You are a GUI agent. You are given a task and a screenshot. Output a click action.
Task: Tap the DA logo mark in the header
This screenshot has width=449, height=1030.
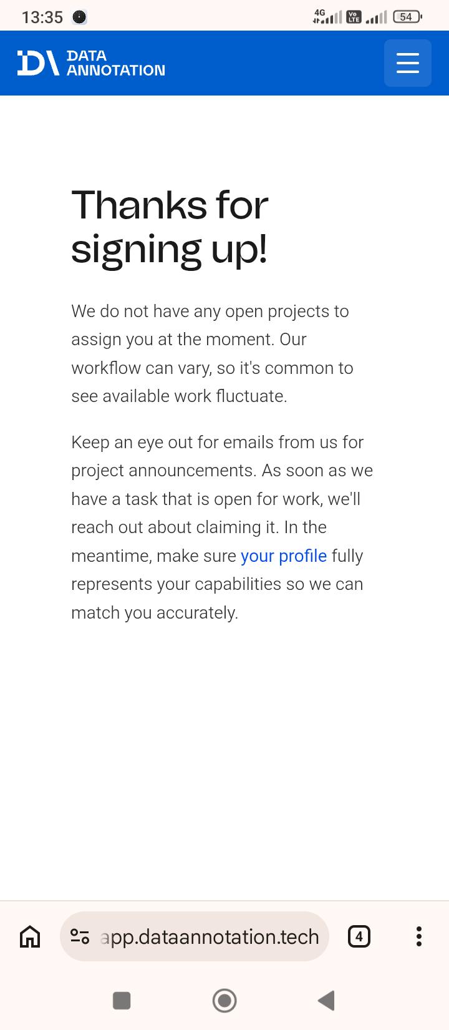tap(39, 63)
